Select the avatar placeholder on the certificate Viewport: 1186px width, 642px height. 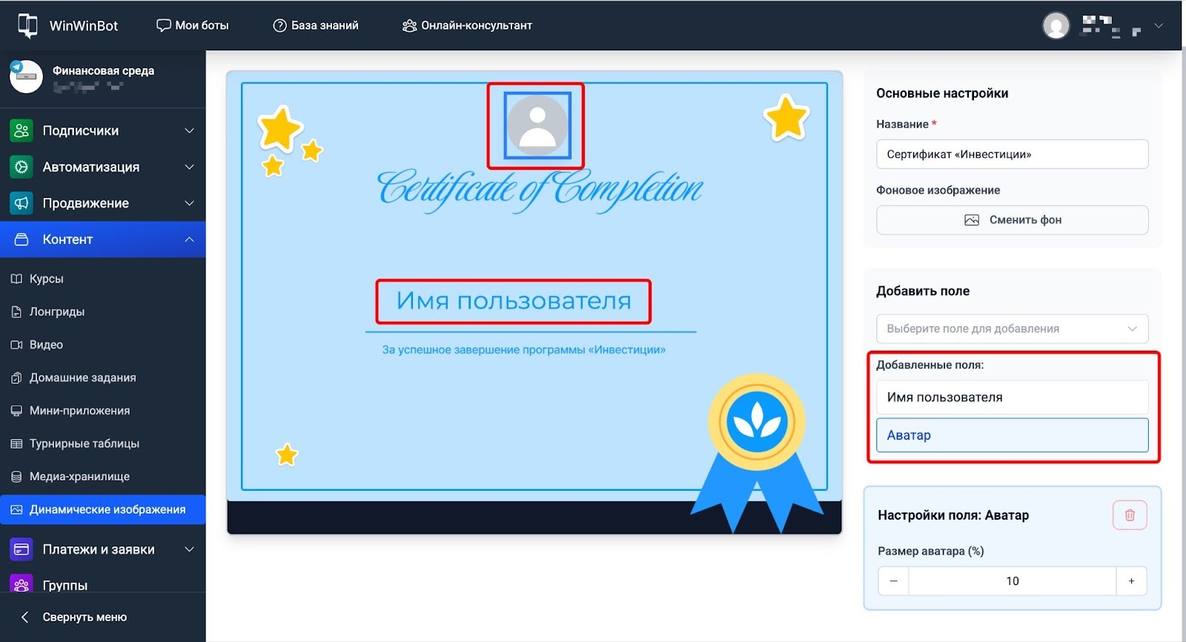pyautogui.click(x=537, y=125)
